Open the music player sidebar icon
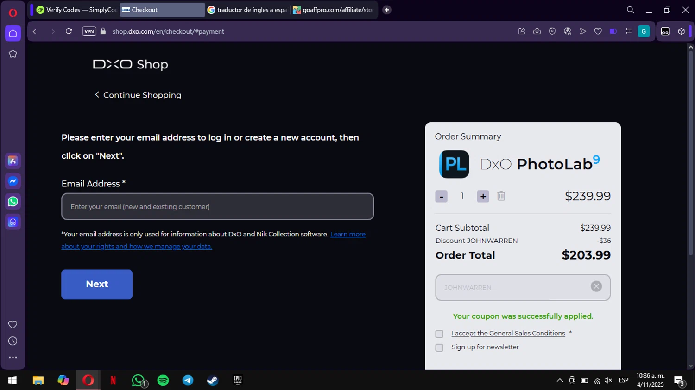Screen dimensions: 695x390 pyautogui.click(x=13, y=222)
